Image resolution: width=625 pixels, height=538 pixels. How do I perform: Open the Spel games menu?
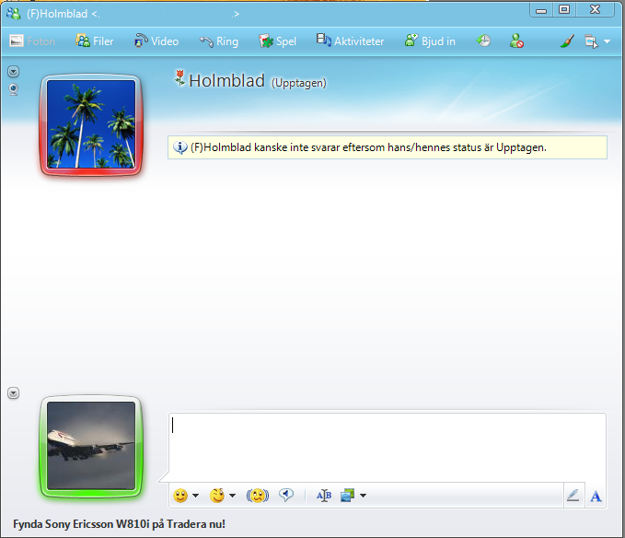(x=277, y=41)
